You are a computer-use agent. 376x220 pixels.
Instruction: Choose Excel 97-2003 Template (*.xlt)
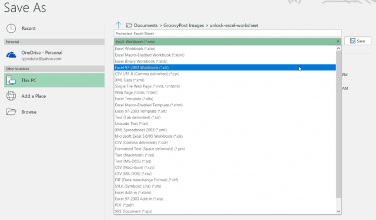tap(225, 111)
